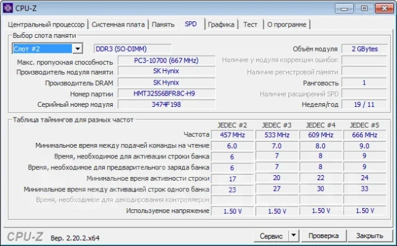Click the 9.0 CAS latency cell
397x246 pixels.
tap(365, 146)
